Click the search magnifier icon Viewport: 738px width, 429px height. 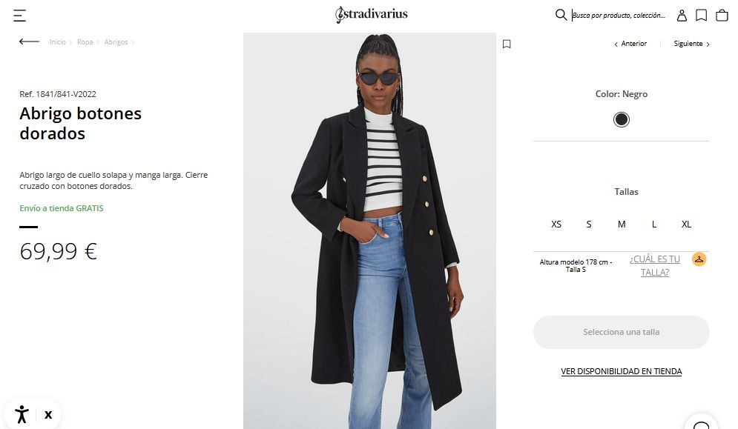point(561,15)
